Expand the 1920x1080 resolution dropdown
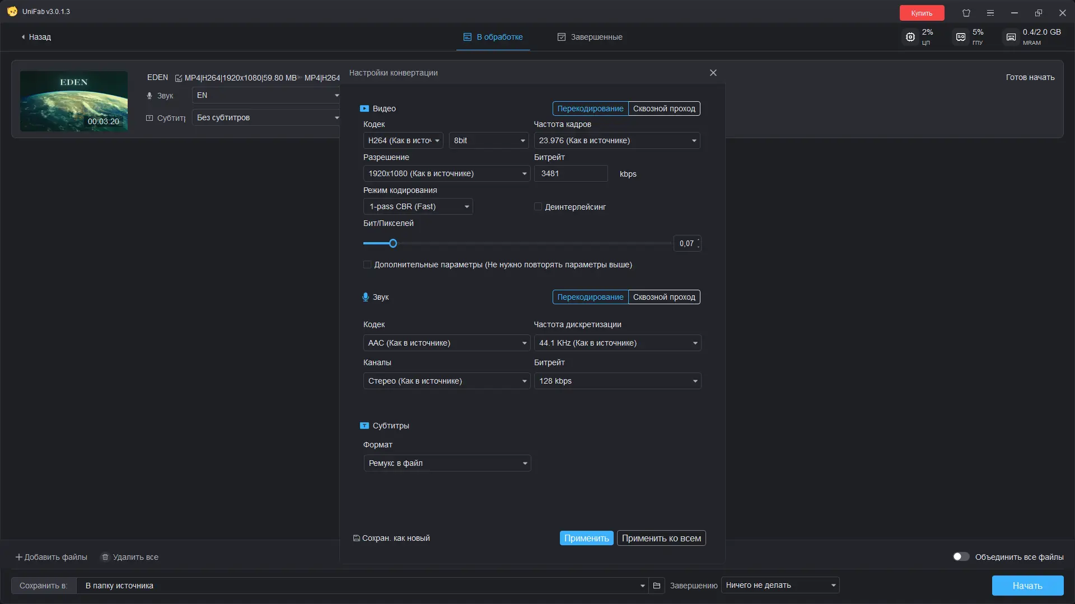The height and width of the screenshot is (604, 1075). pyautogui.click(x=446, y=173)
